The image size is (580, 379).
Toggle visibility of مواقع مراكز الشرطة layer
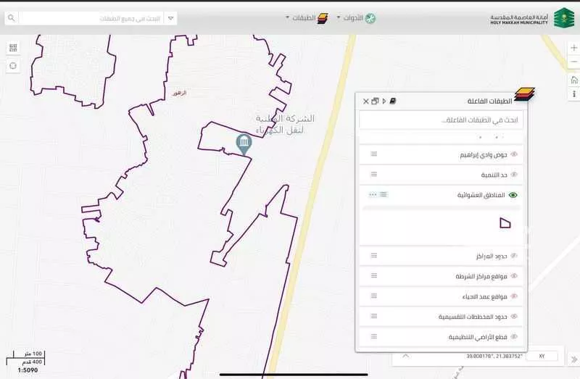tap(514, 276)
